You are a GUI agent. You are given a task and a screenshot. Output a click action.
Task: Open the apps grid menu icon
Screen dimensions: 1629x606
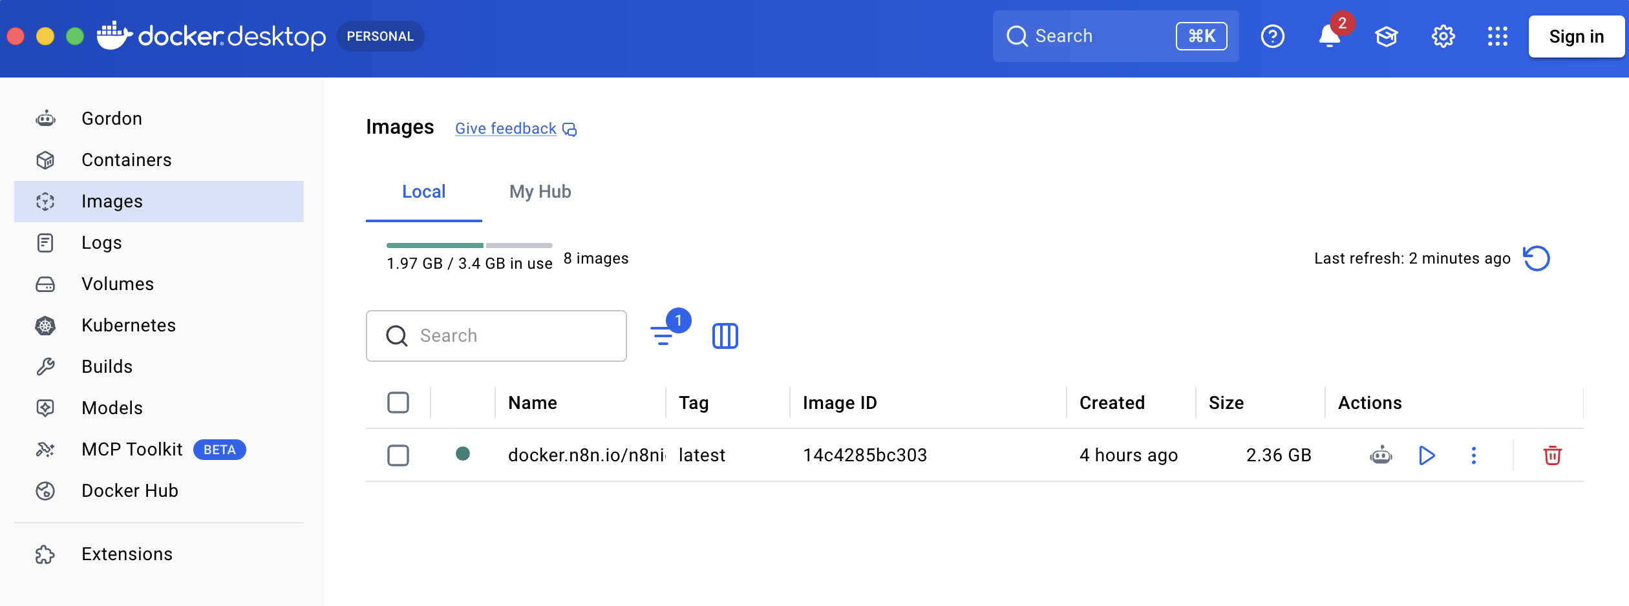(1498, 36)
